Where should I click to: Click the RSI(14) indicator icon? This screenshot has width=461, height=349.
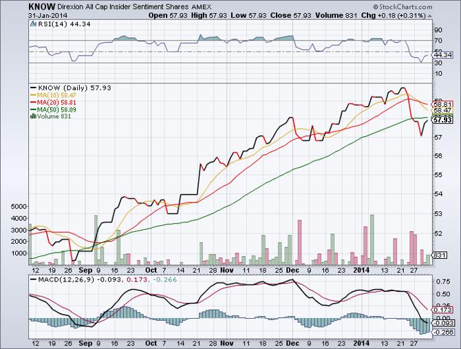point(33,24)
